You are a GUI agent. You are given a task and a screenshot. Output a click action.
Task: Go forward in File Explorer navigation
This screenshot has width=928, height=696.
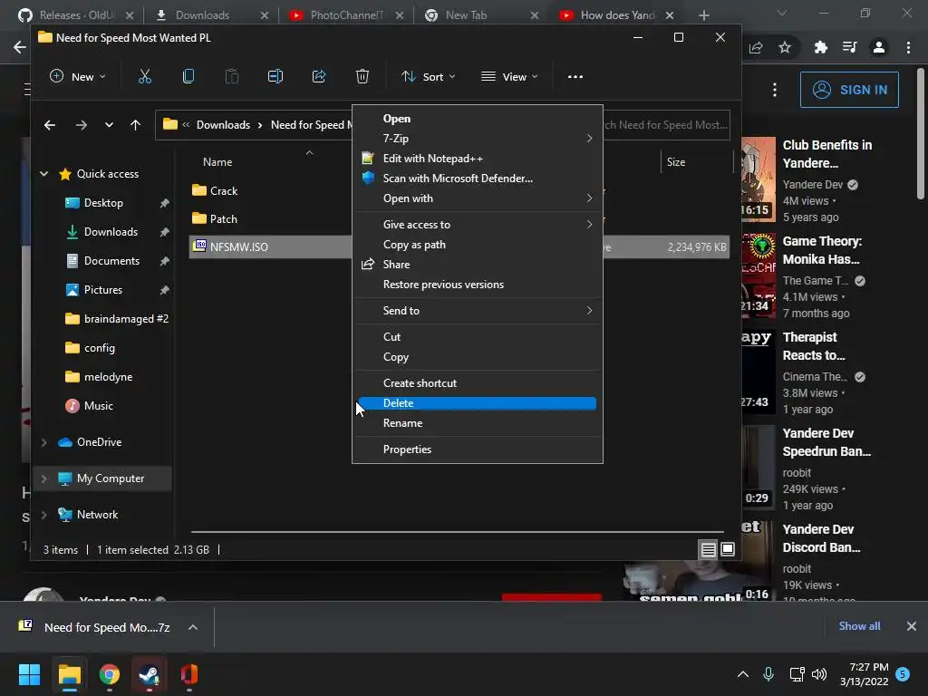click(81, 125)
